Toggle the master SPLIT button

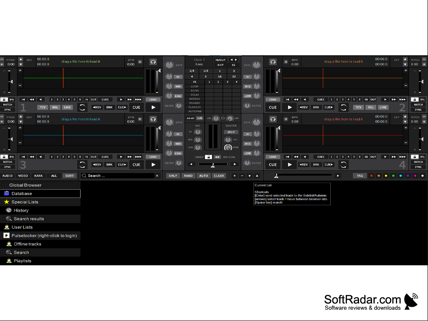231,132
